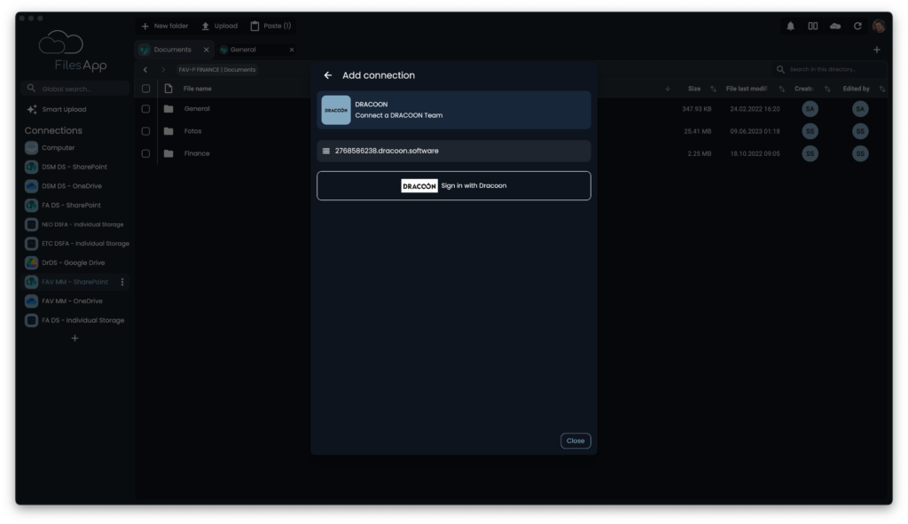
Task: Add a new connection with the plus icon
Action: 74,338
